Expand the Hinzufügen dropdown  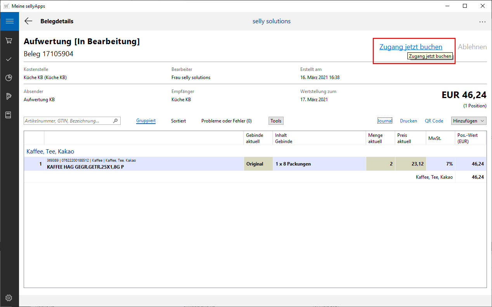point(469,121)
